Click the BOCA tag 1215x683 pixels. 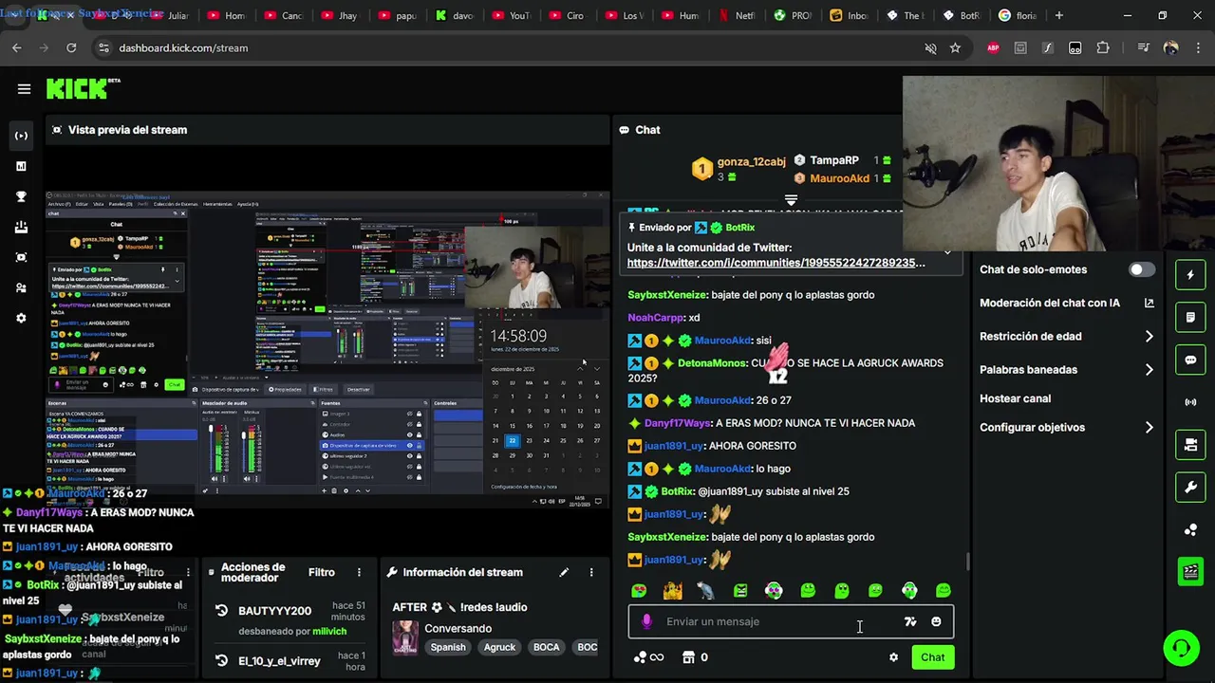[x=546, y=647]
